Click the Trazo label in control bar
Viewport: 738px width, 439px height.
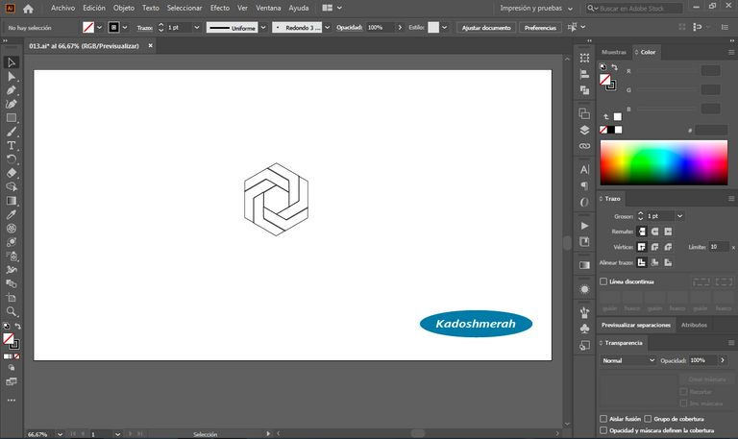[x=144, y=28]
